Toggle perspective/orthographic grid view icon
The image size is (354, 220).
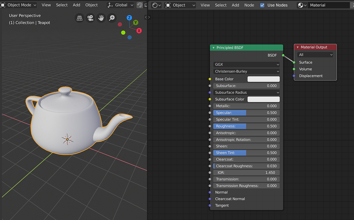click(x=79, y=18)
